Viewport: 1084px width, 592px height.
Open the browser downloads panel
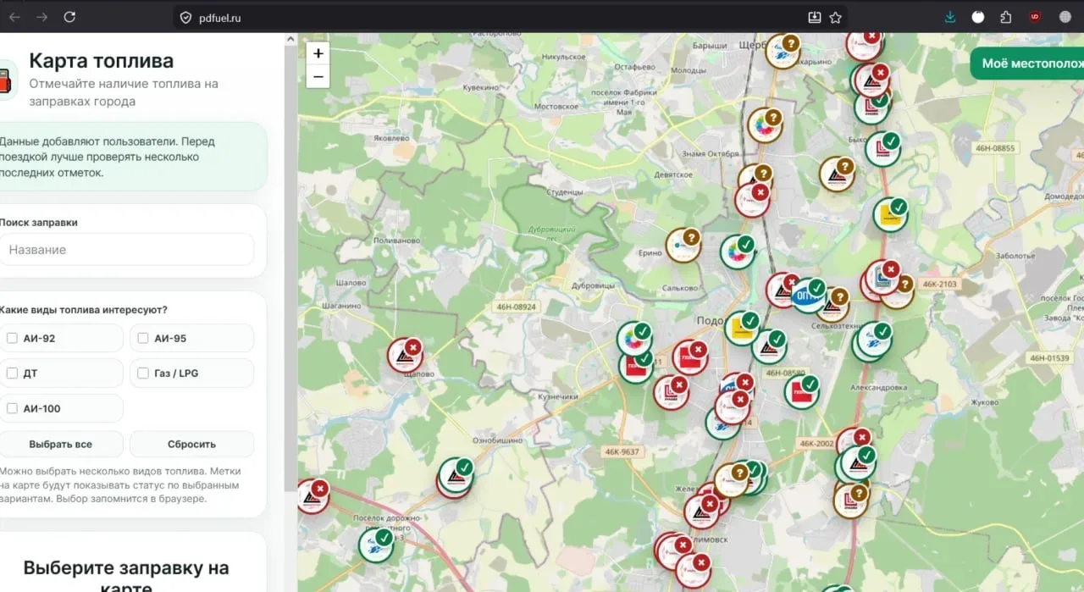[950, 17]
